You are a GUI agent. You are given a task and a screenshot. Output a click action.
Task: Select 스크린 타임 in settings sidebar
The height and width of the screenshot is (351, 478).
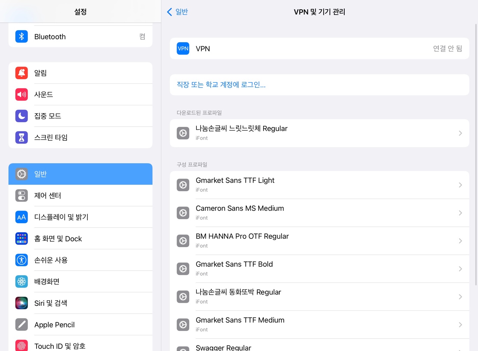pyautogui.click(x=80, y=137)
